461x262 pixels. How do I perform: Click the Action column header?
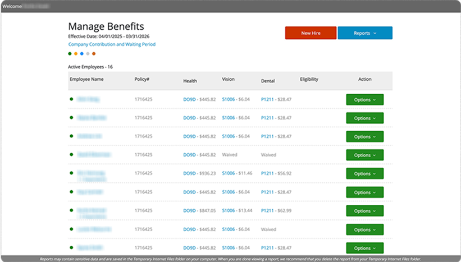tap(364, 79)
